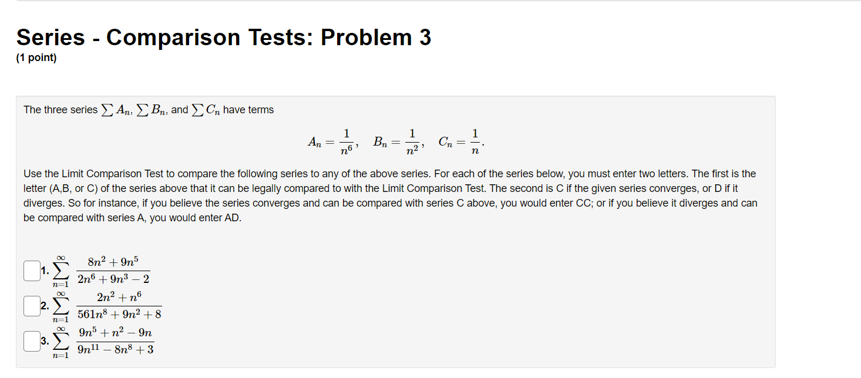Click the summation symbol of series 2
The height and width of the screenshot is (378, 861).
[59, 306]
